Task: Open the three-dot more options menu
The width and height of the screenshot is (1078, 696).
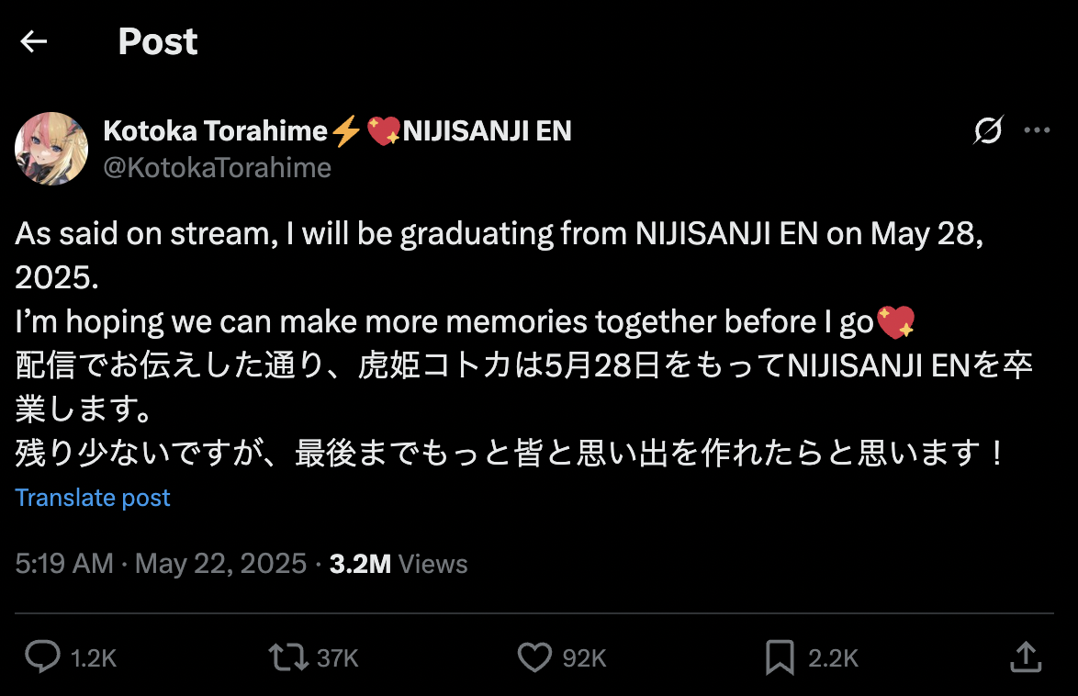Action: (x=1037, y=131)
